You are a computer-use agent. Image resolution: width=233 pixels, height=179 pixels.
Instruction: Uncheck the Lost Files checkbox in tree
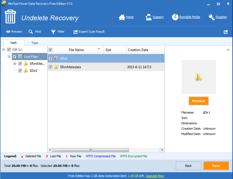coord(15,56)
